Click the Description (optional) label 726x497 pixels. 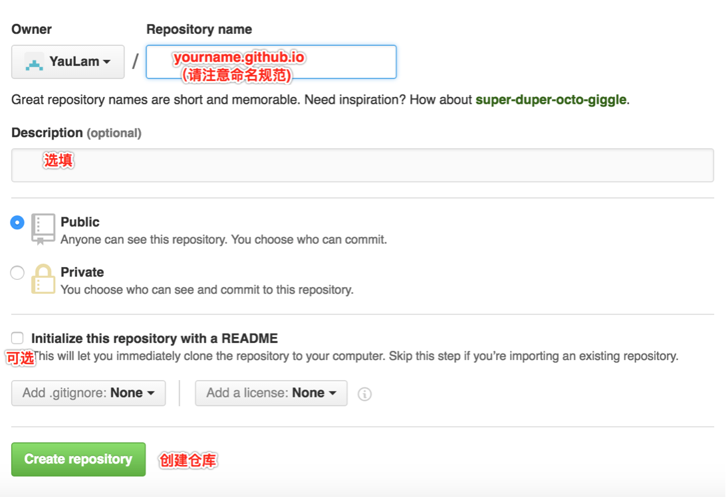click(x=76, y=133)
